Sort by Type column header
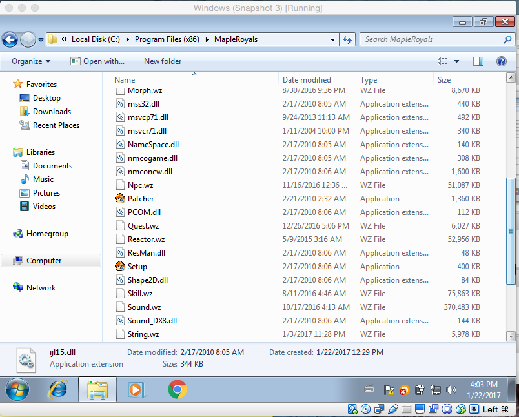 pos(369,80)
